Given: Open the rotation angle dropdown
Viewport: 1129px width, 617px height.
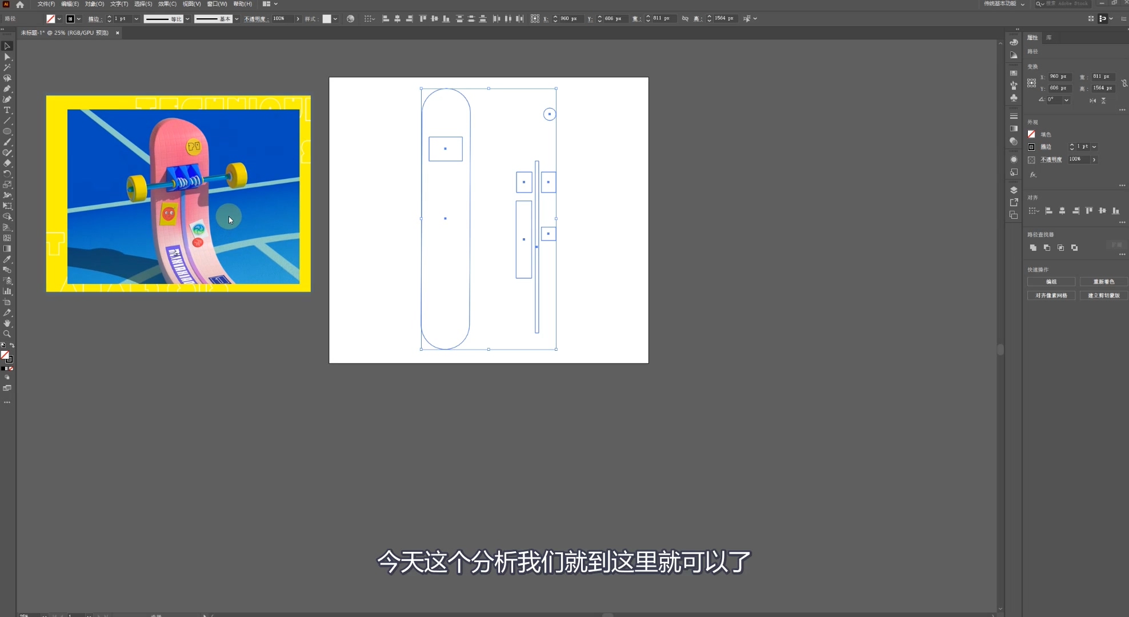Looking at the screenshot, I should click(x=1066, y=100).
